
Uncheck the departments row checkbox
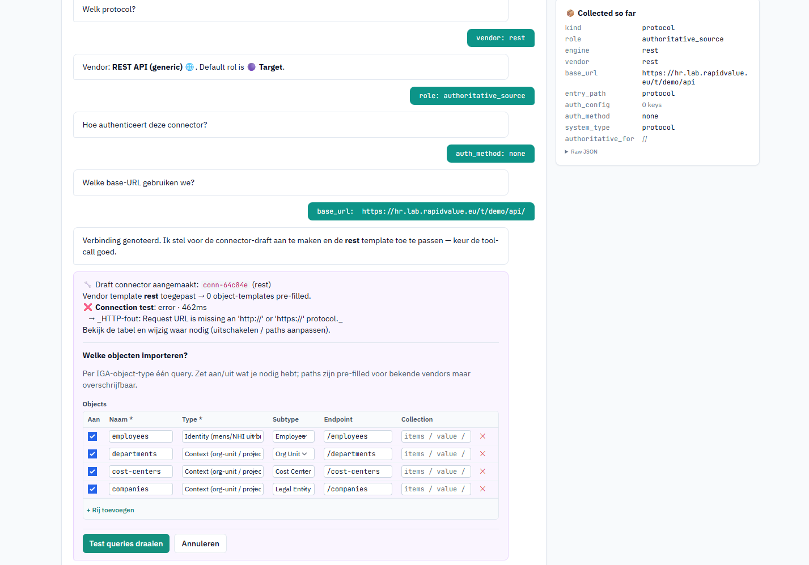pyautogui.click(x=92, y=454)
